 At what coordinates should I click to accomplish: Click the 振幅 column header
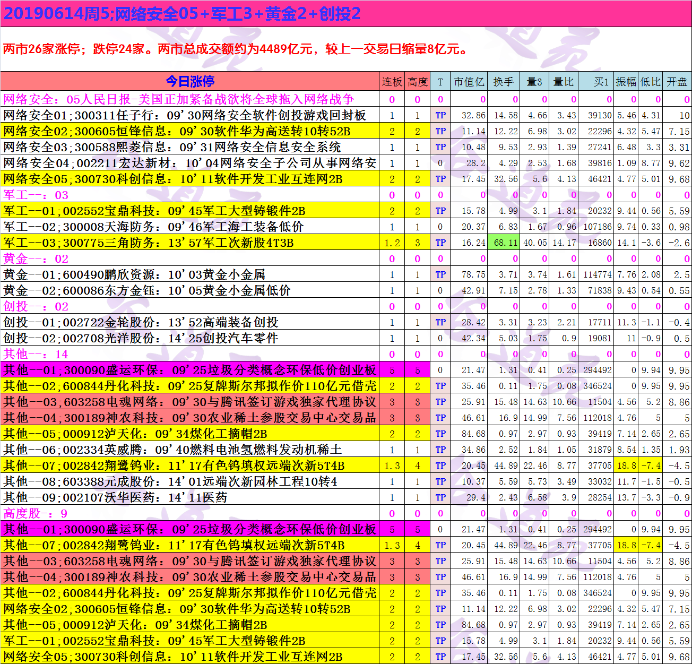pyautogui.click(x=626, y=81)
